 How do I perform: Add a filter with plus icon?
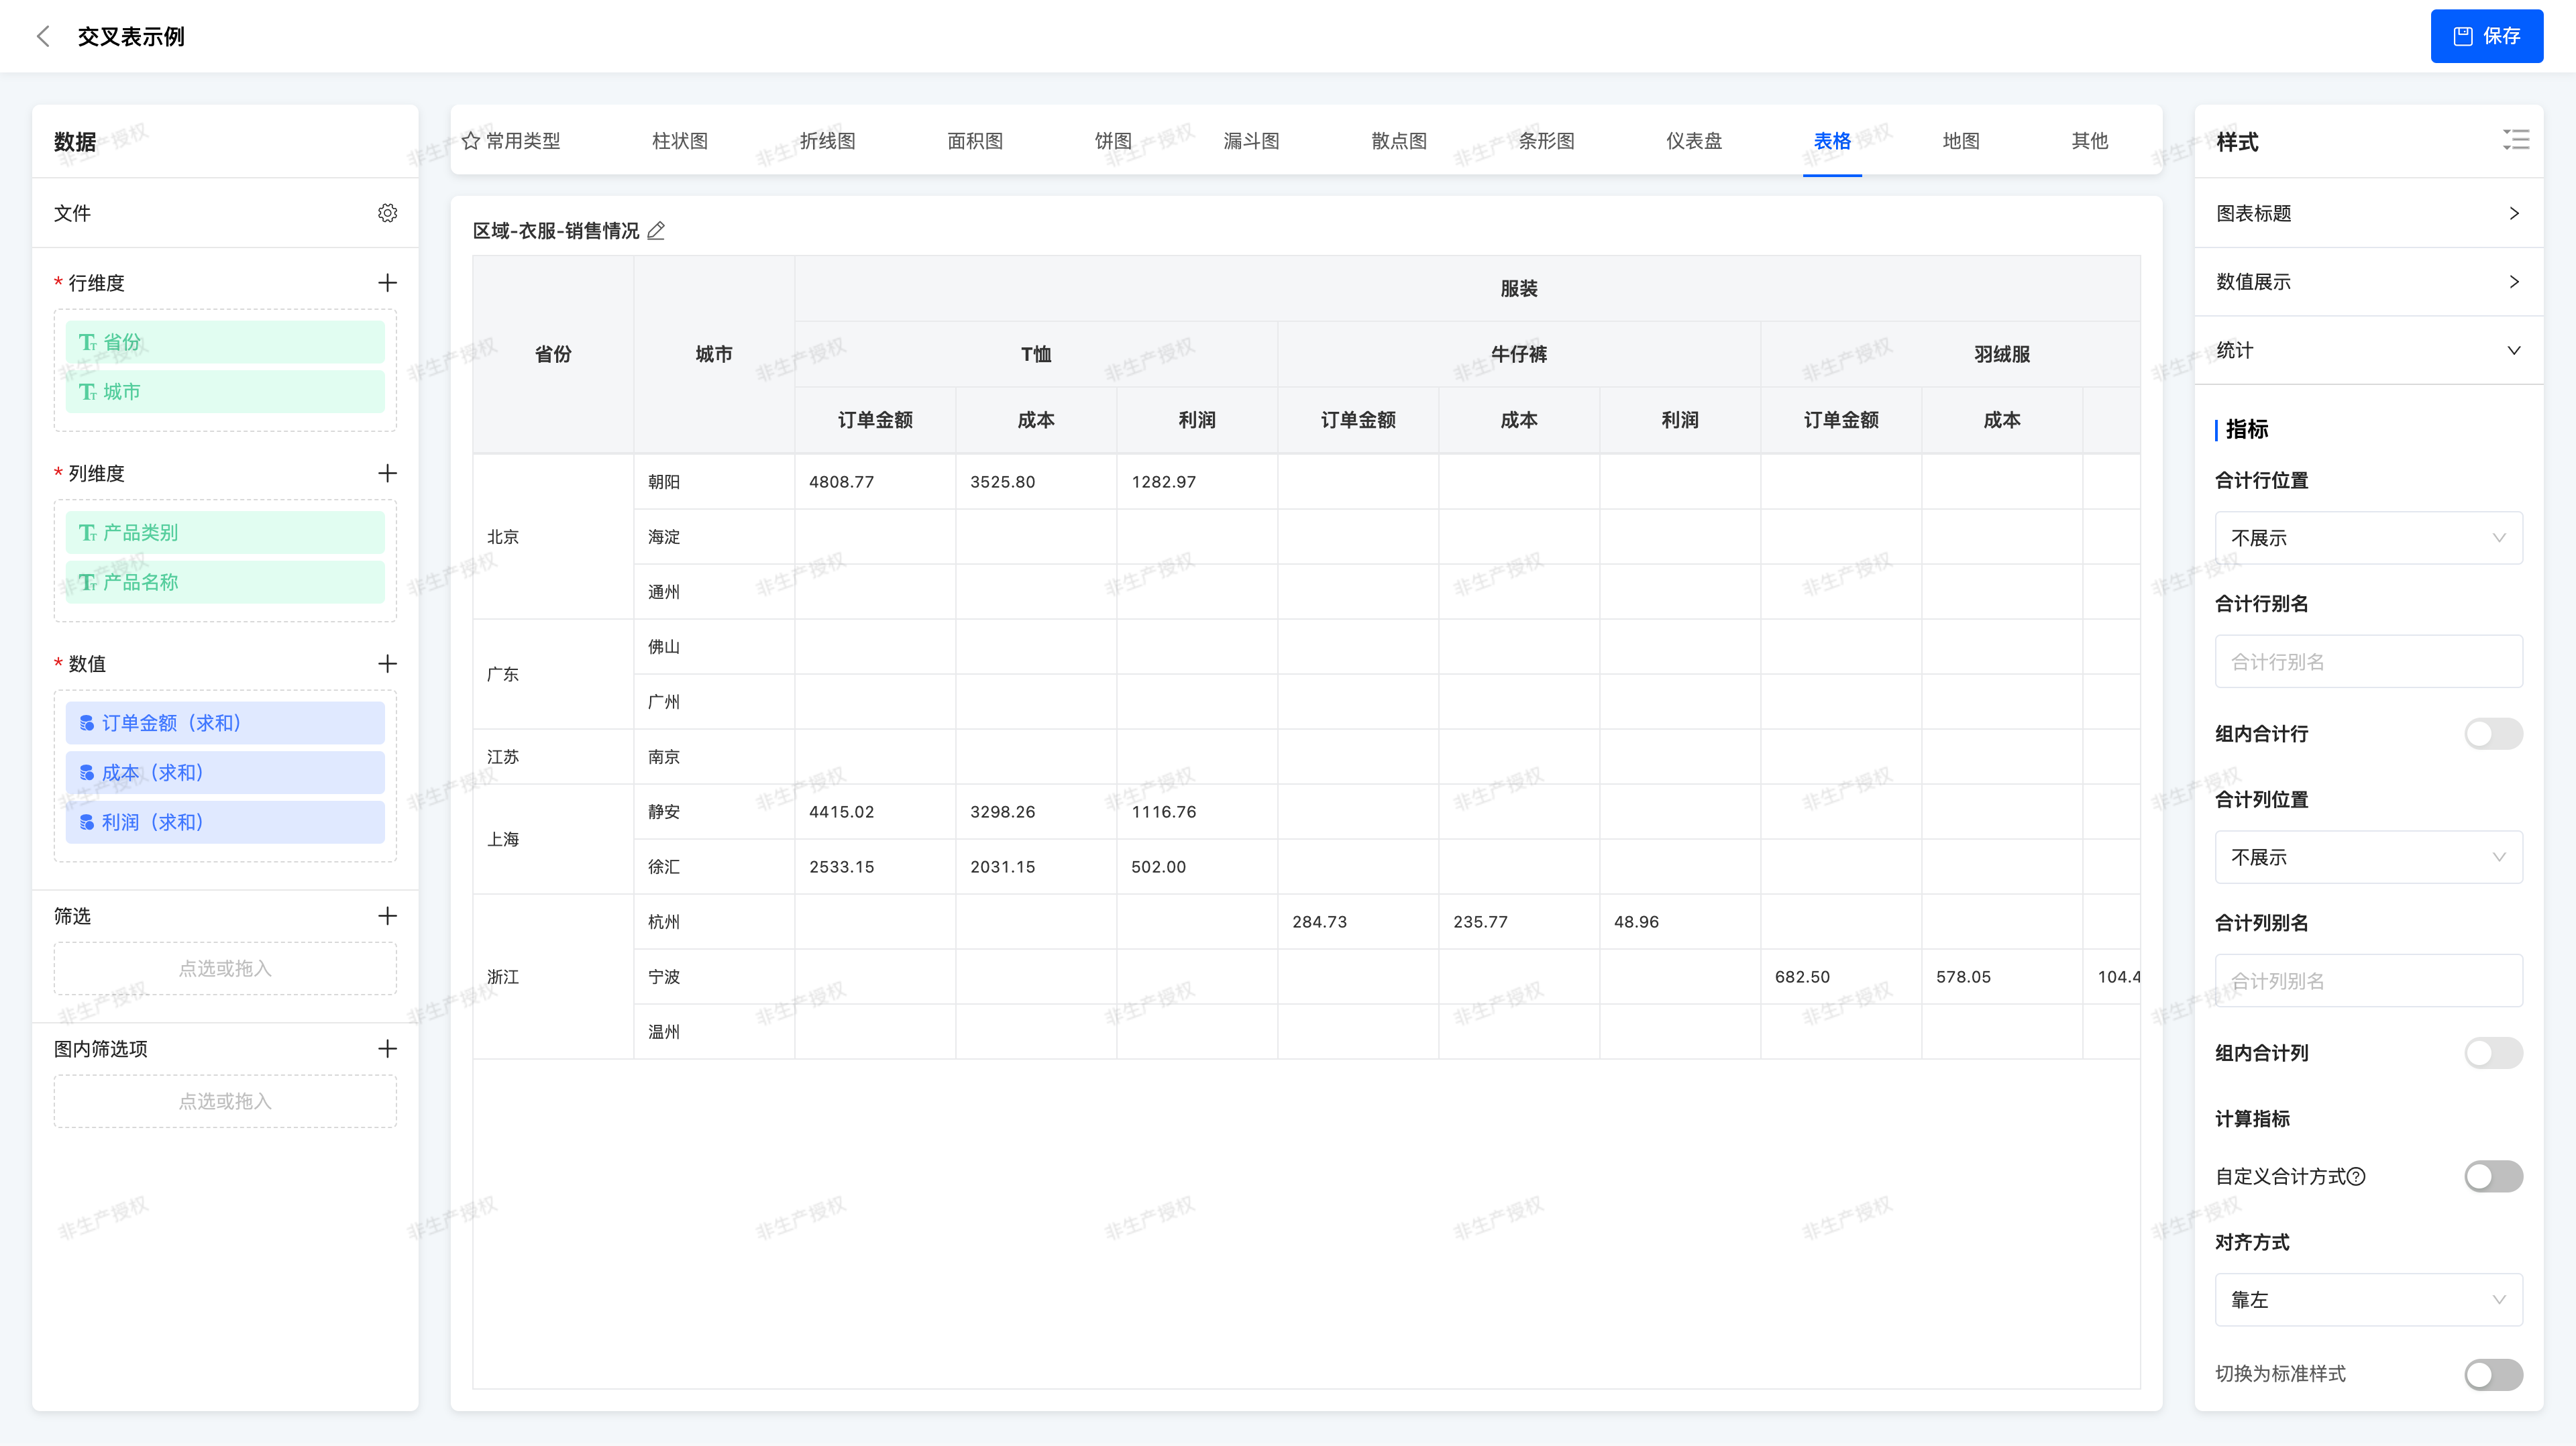387,916
